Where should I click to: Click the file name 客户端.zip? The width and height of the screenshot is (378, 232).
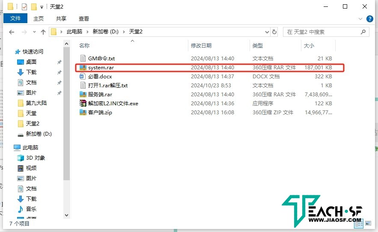point(100,113)
